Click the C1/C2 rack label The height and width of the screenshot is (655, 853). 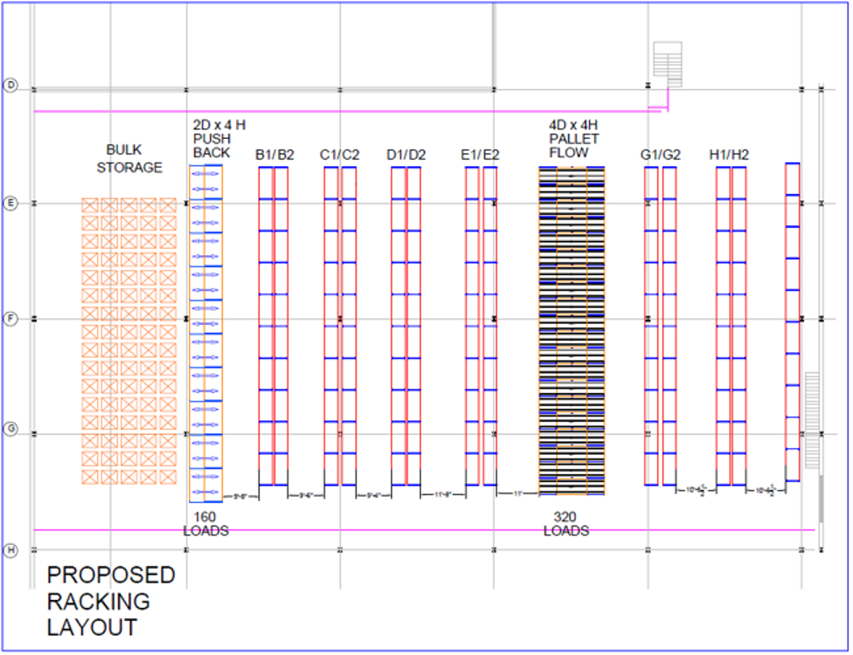pyautogui.click(x=339, y=155)
